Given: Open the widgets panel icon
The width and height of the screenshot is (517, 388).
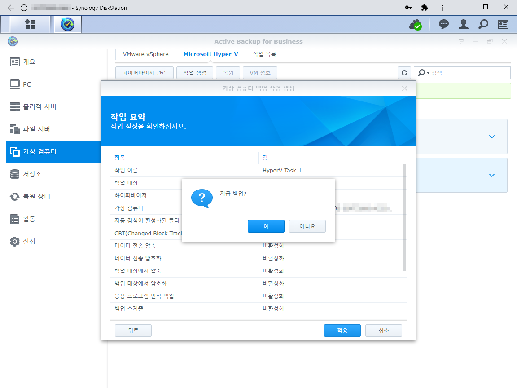Looking at the screenshot, I should click(503, 24).
